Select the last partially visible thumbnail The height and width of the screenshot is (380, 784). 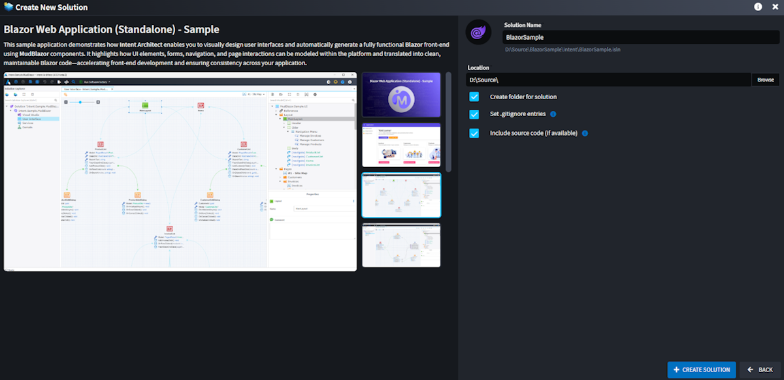[x=401, y=245]
